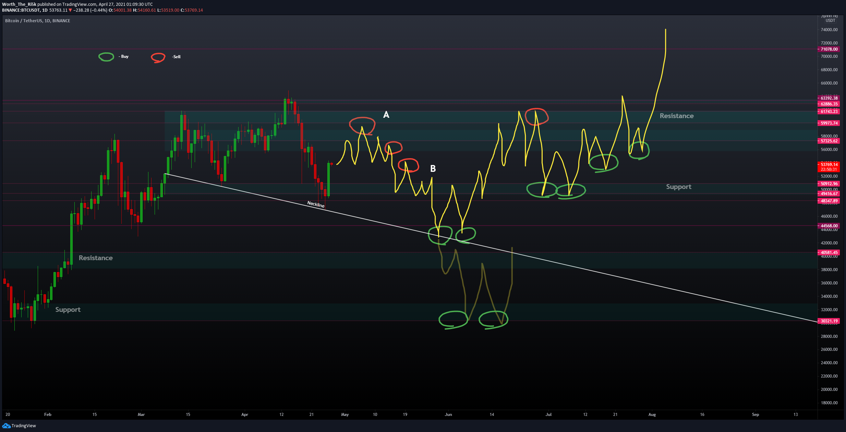Click the countdown timer 22:50:31

coord(829,169)
